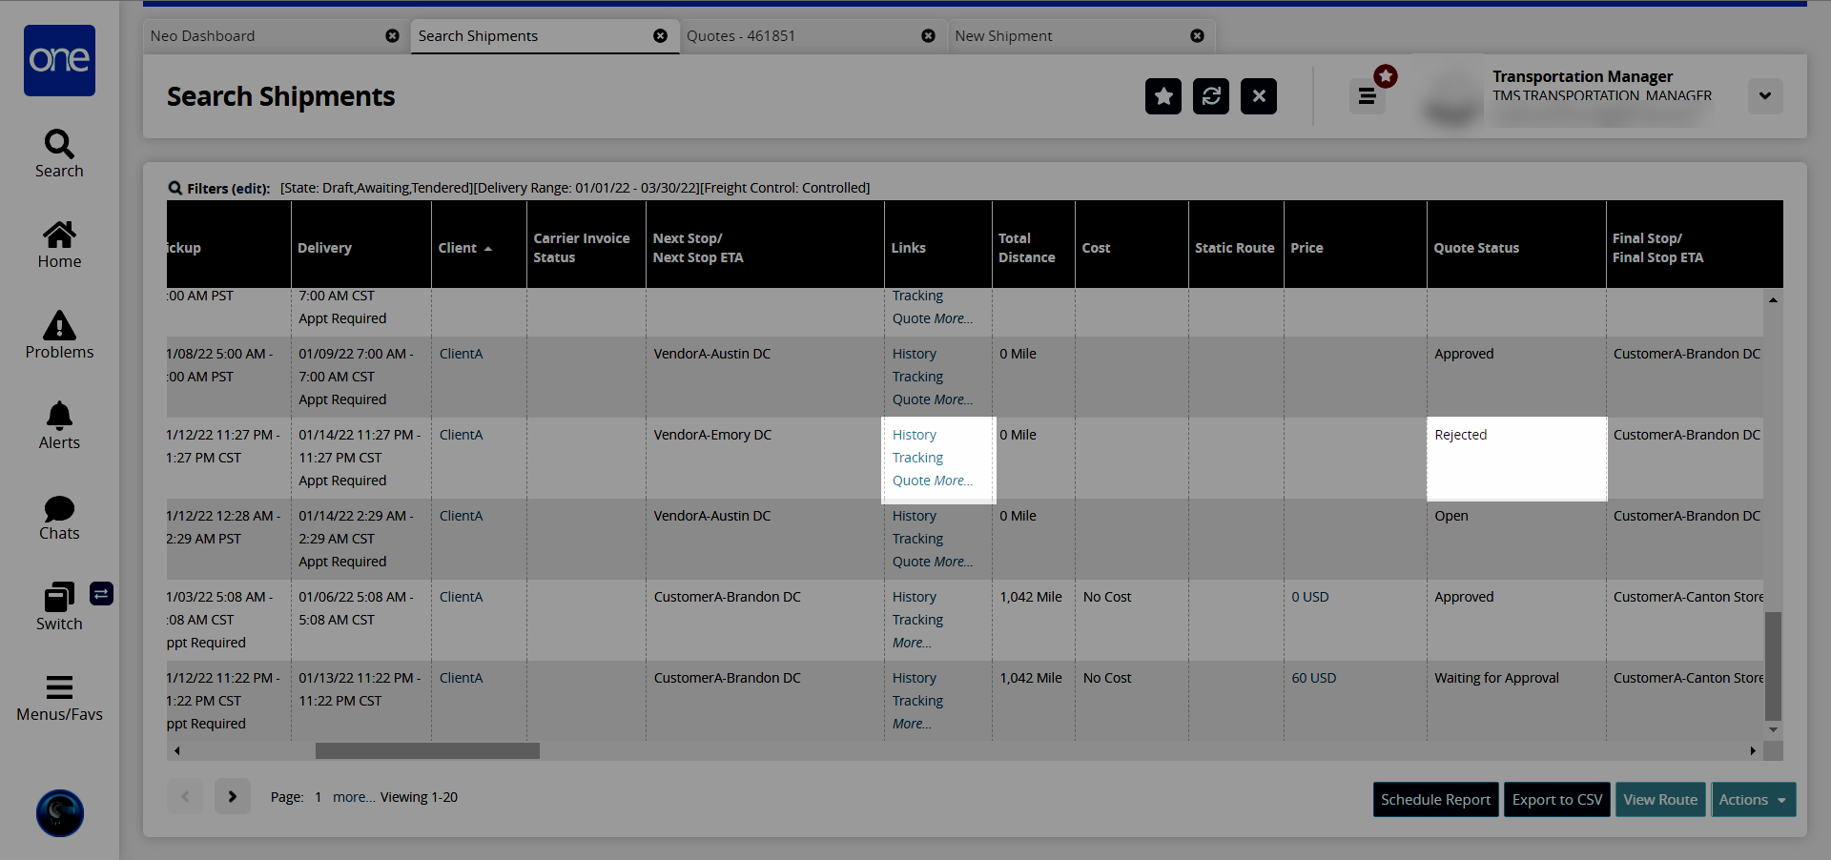Click the Search magnifier icon in sidebar
The height and width of the screenshot is (860, 1831).
59,145
